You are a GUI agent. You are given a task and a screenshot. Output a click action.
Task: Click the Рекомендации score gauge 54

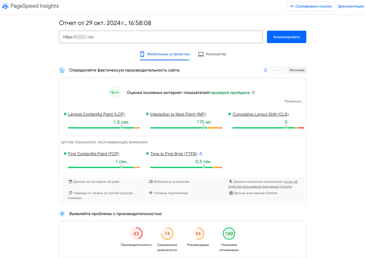[198, 234]
